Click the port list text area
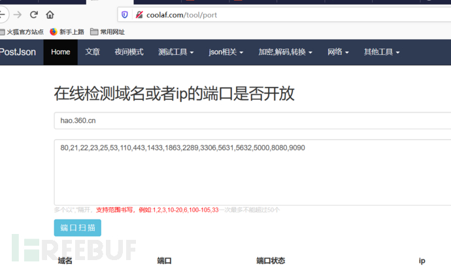This screenshot has width=451, height=266. 252,173
